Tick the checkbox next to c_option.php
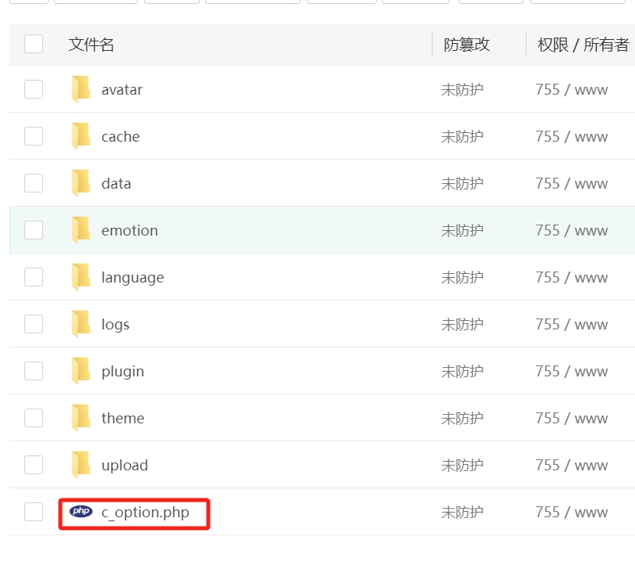This screenshot has width=635, height=583. (34, 512)
